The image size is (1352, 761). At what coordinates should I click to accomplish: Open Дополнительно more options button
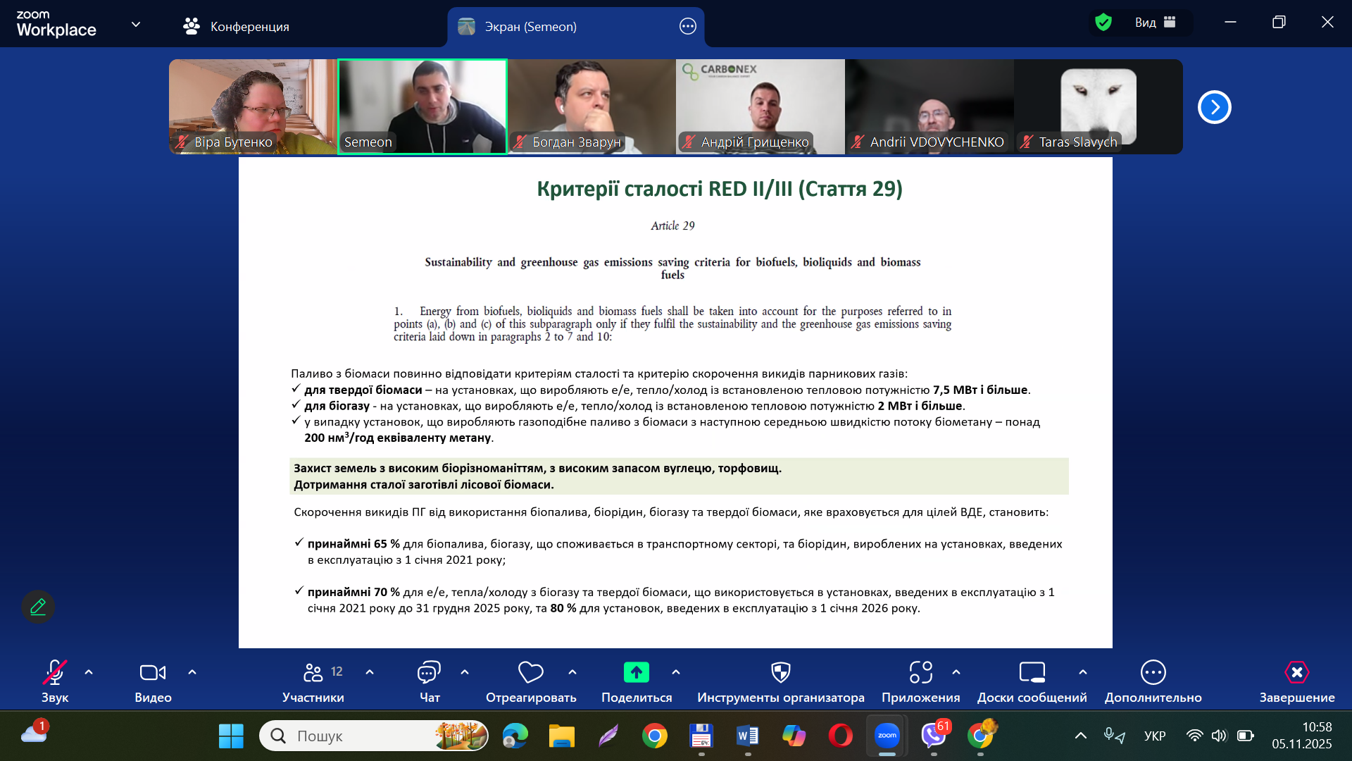(x=1153, y=673)
